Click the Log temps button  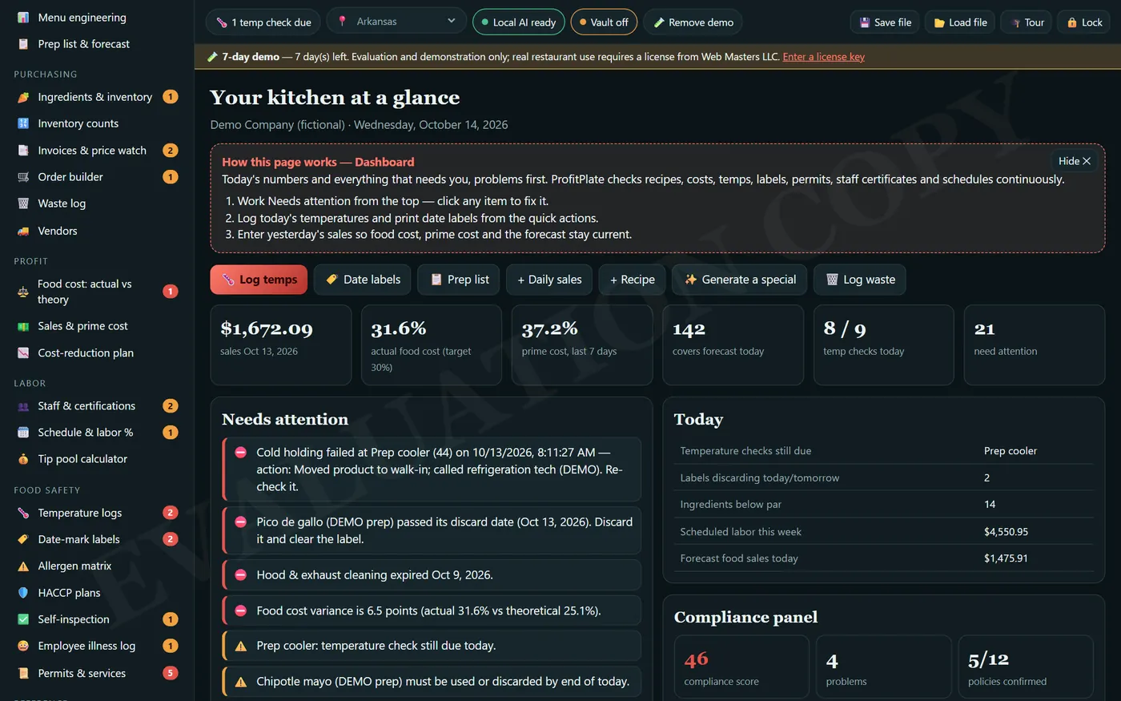pos(259,280)
